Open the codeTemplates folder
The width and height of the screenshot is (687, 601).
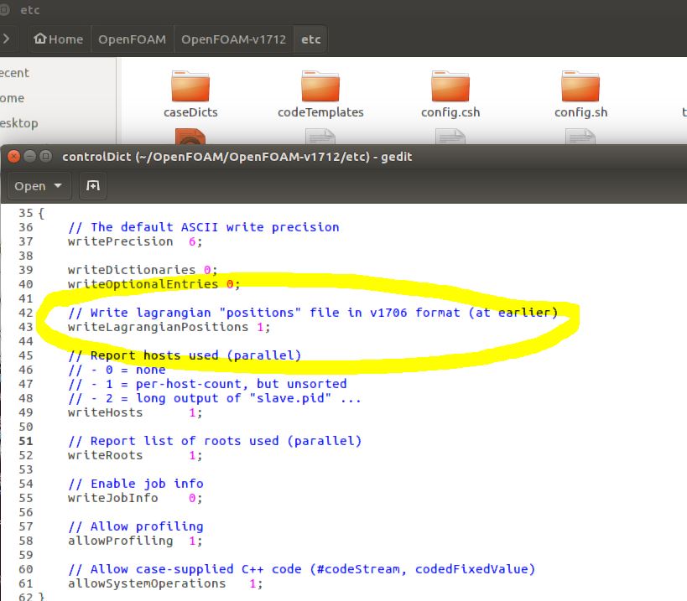tap(320, 87)
